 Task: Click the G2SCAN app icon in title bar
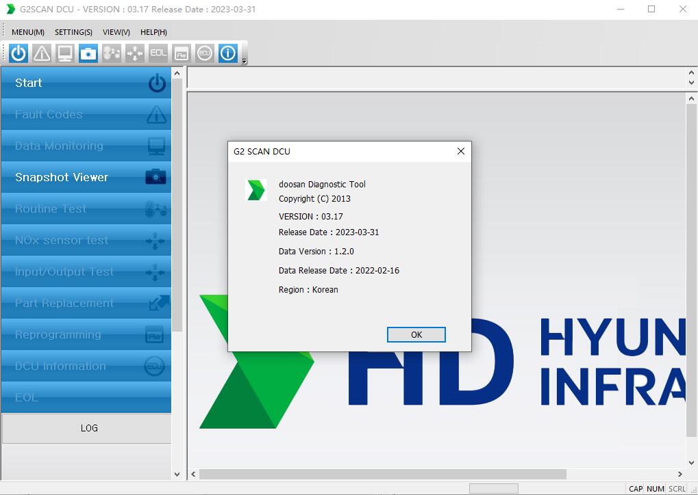click(10, 9)
